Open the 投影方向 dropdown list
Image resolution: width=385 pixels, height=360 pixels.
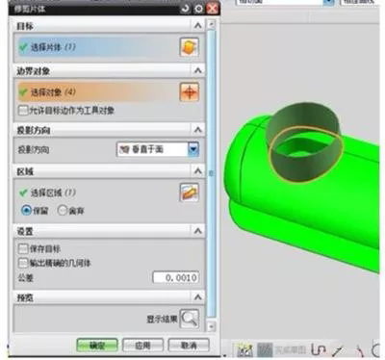tap(193, 149)
